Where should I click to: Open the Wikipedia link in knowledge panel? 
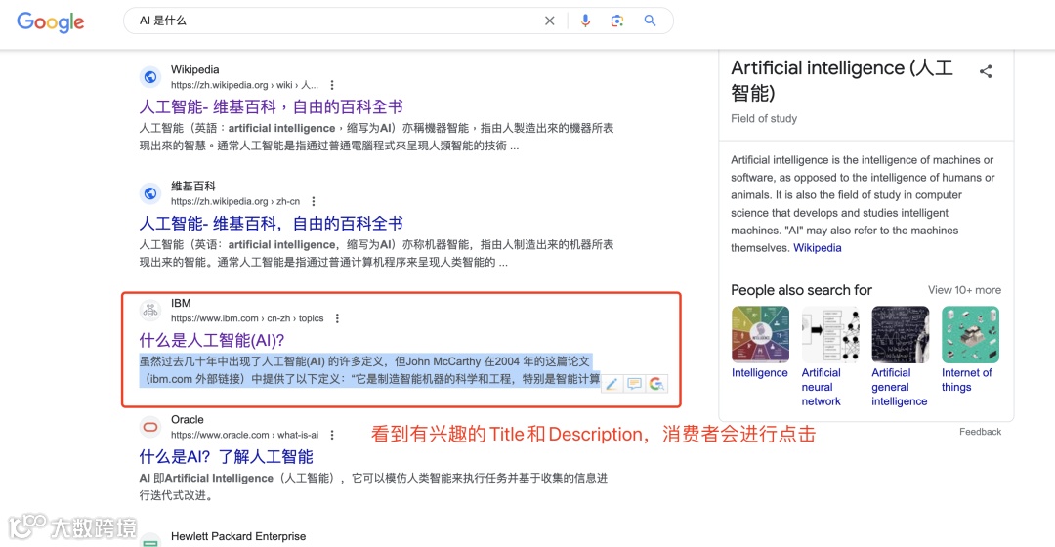click(x=818, y=247)
